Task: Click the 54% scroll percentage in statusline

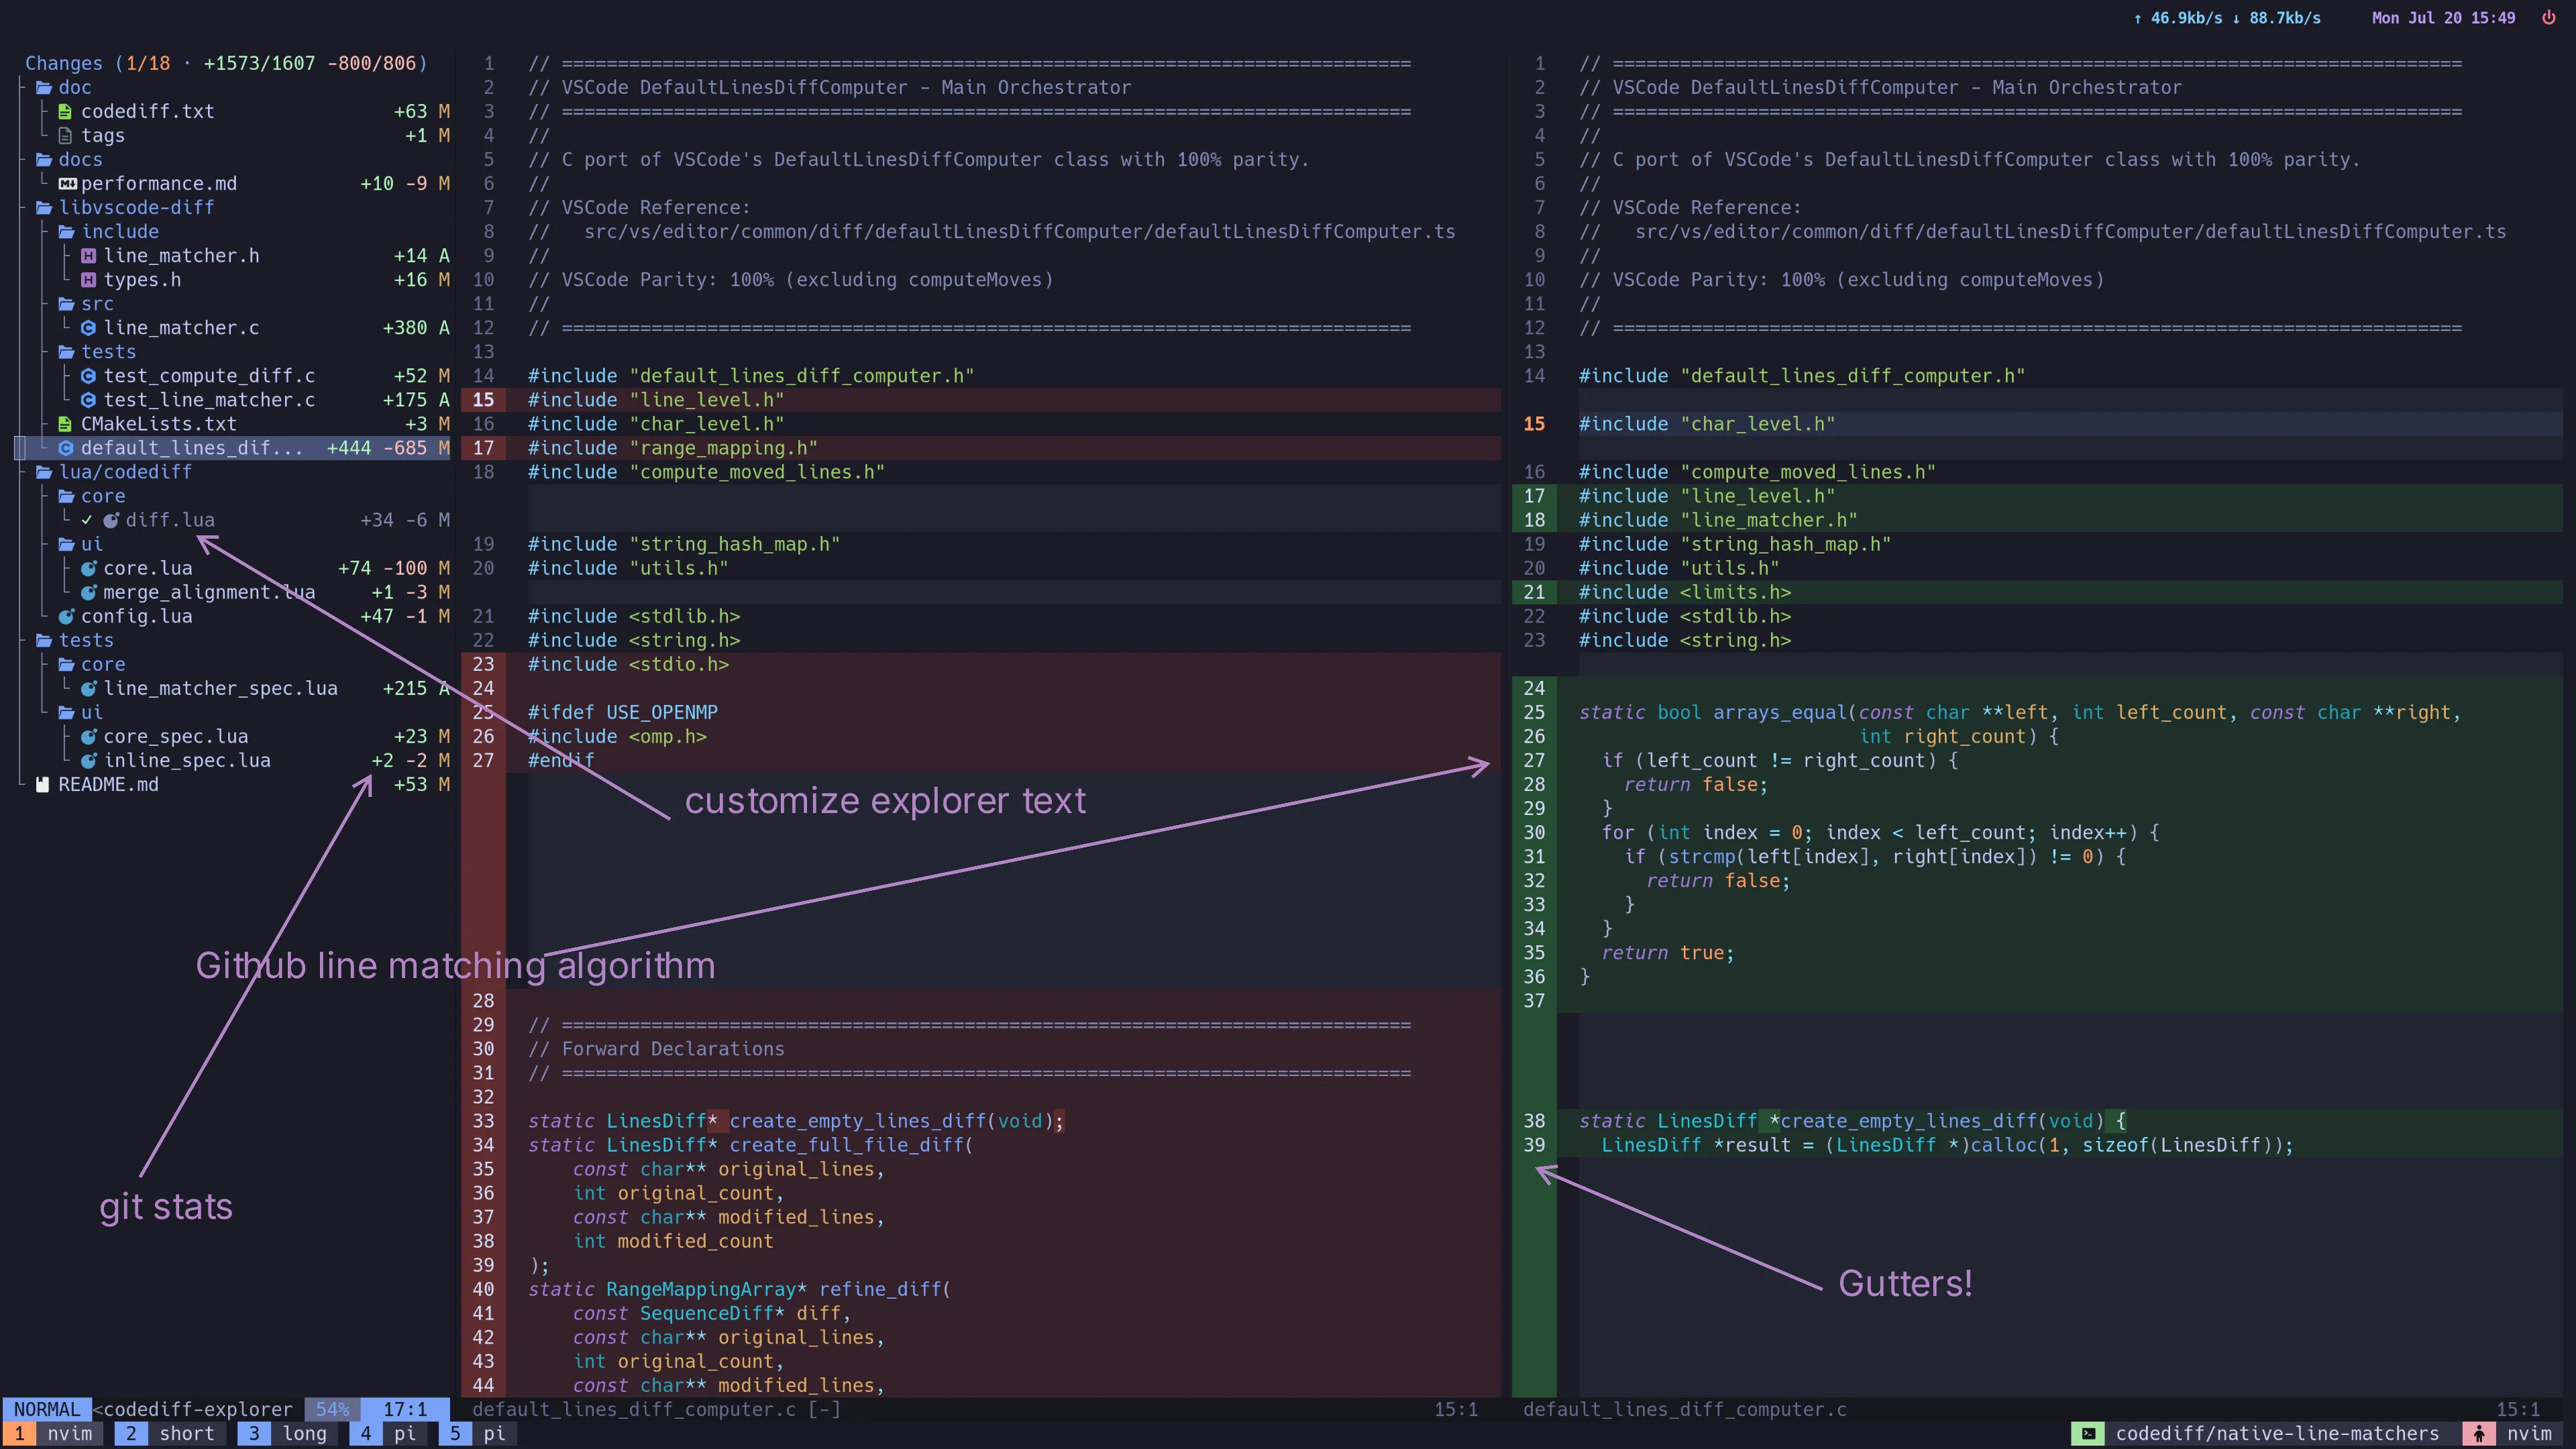Action: [x=333, y=1409]
